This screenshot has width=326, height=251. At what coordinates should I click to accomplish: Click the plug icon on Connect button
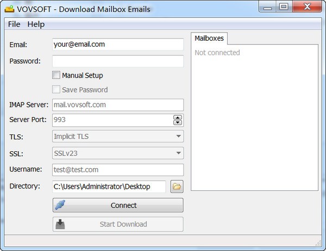61,205
